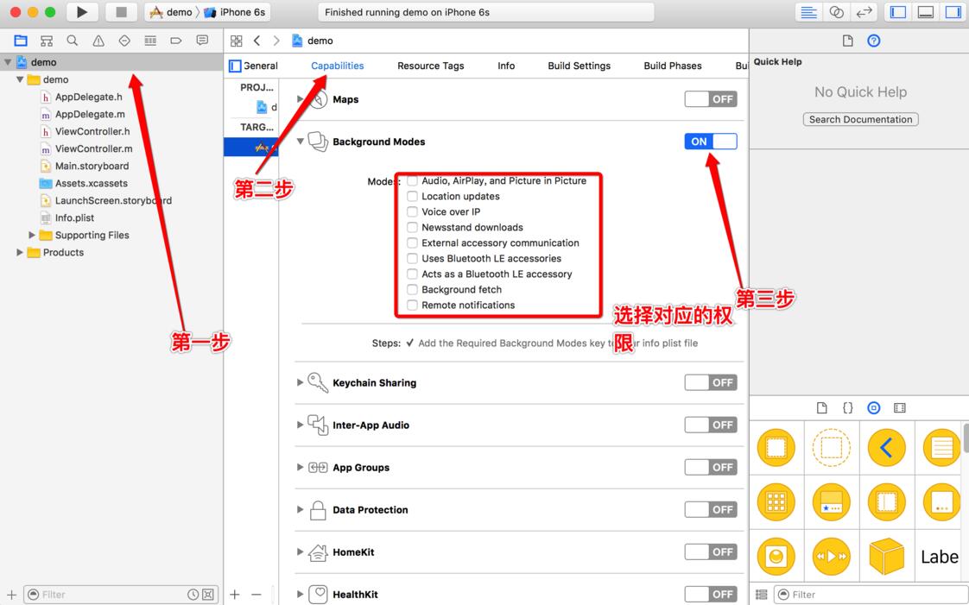
Task: Toggle the Debug area pane
Action: coord(926,12)
